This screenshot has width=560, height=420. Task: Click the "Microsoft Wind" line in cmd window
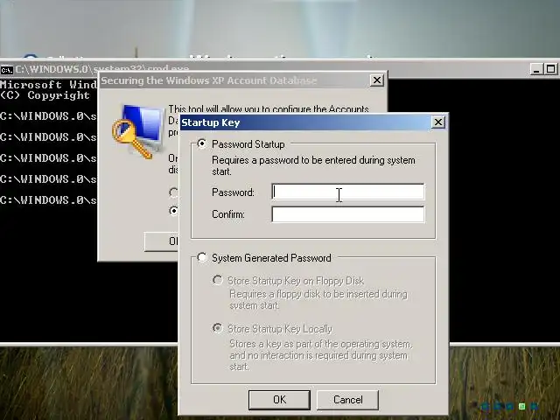click(x=48, y=85)
